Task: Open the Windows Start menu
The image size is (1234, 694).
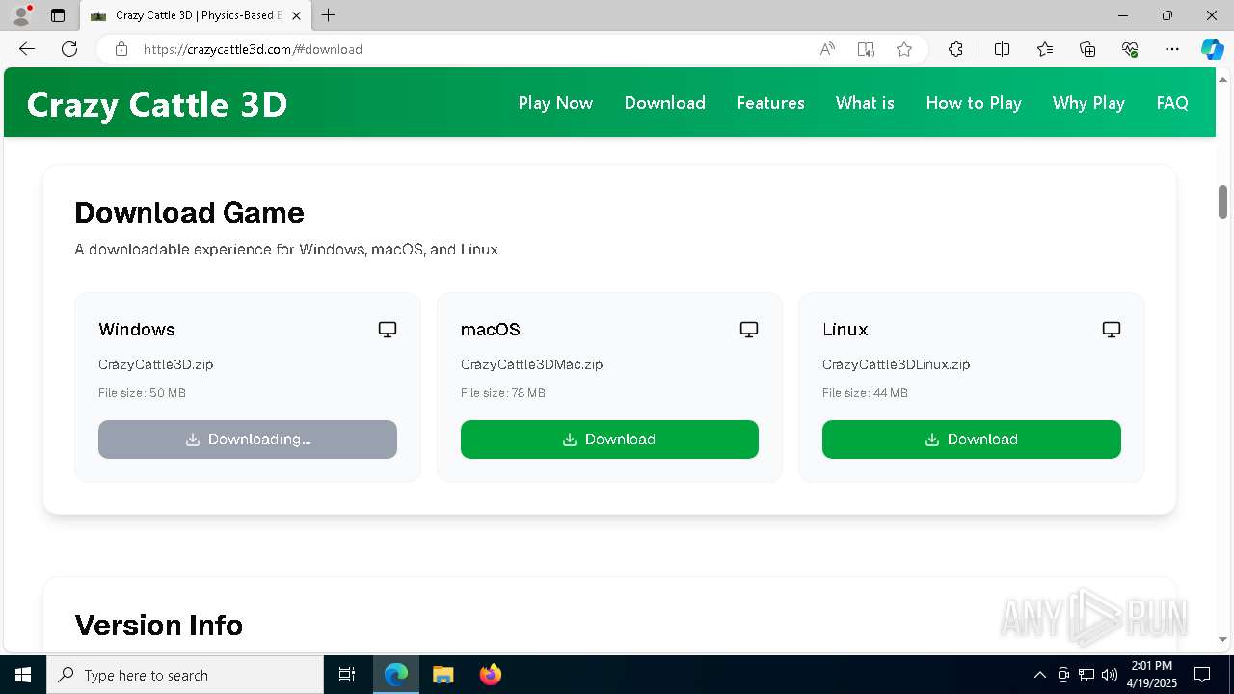Action: (x=23, y=675)
